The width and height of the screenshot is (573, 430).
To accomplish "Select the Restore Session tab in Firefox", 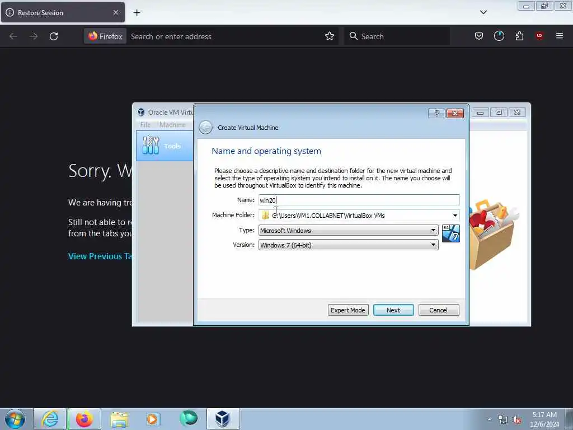I will coord(63,12).
